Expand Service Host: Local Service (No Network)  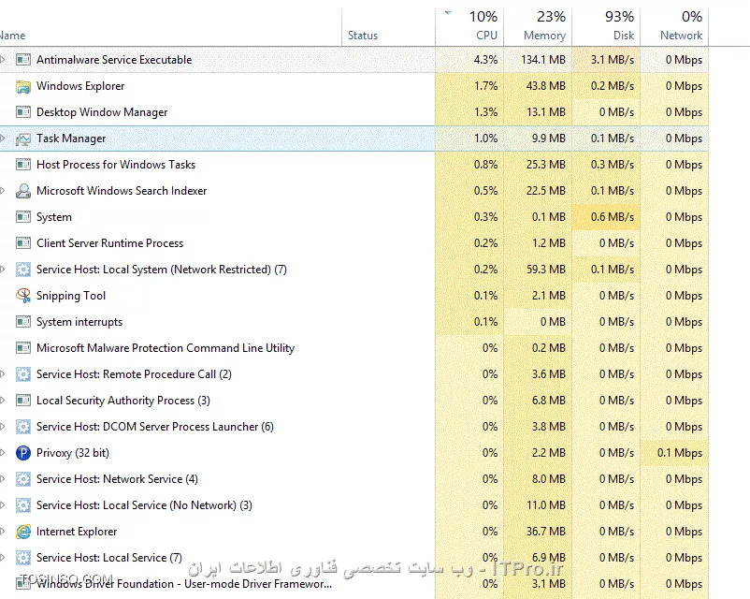(3, 505)
